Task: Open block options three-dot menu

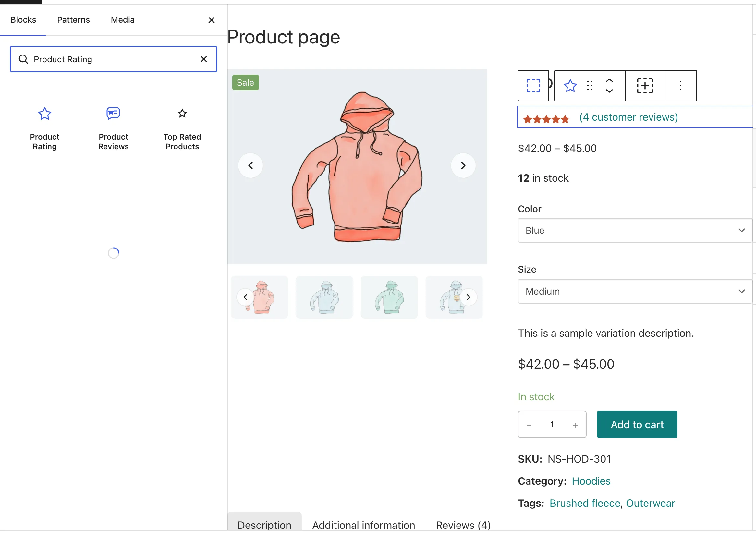Action: [x=680, y=86]
